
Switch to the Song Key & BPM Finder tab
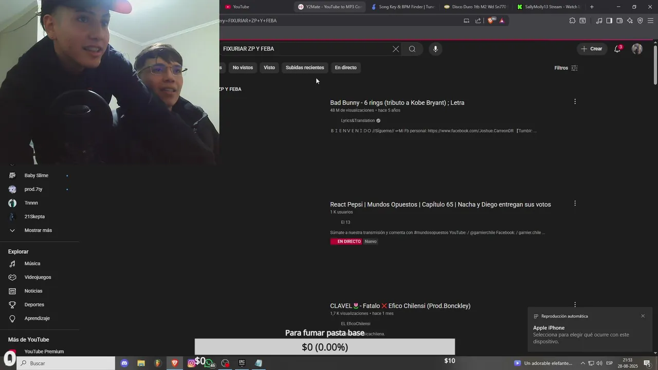pos(403,7)
